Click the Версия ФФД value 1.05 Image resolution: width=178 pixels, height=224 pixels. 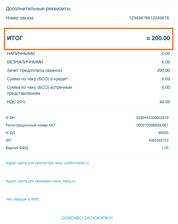165,148
